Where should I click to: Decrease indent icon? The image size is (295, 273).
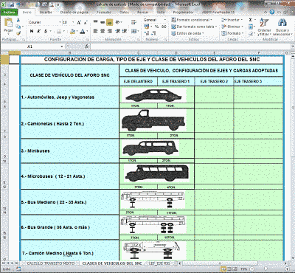click(x=118, y=31)
